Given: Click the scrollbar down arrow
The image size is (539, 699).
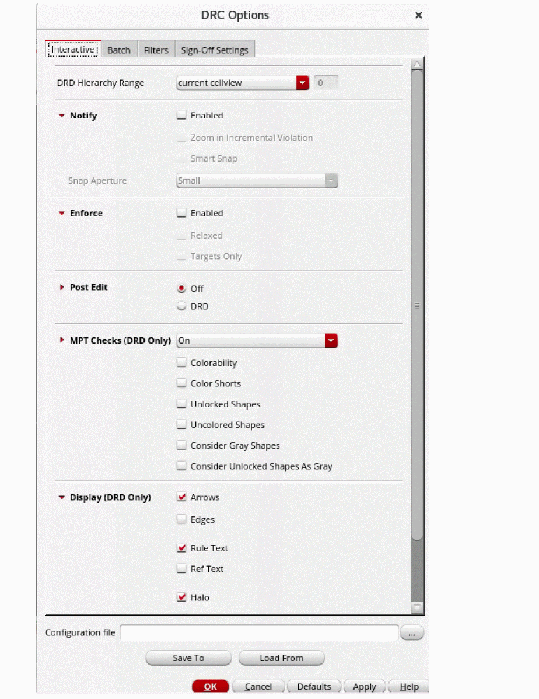Looking at the screenshot, I should pyautogui.click(x=417, y=607).
